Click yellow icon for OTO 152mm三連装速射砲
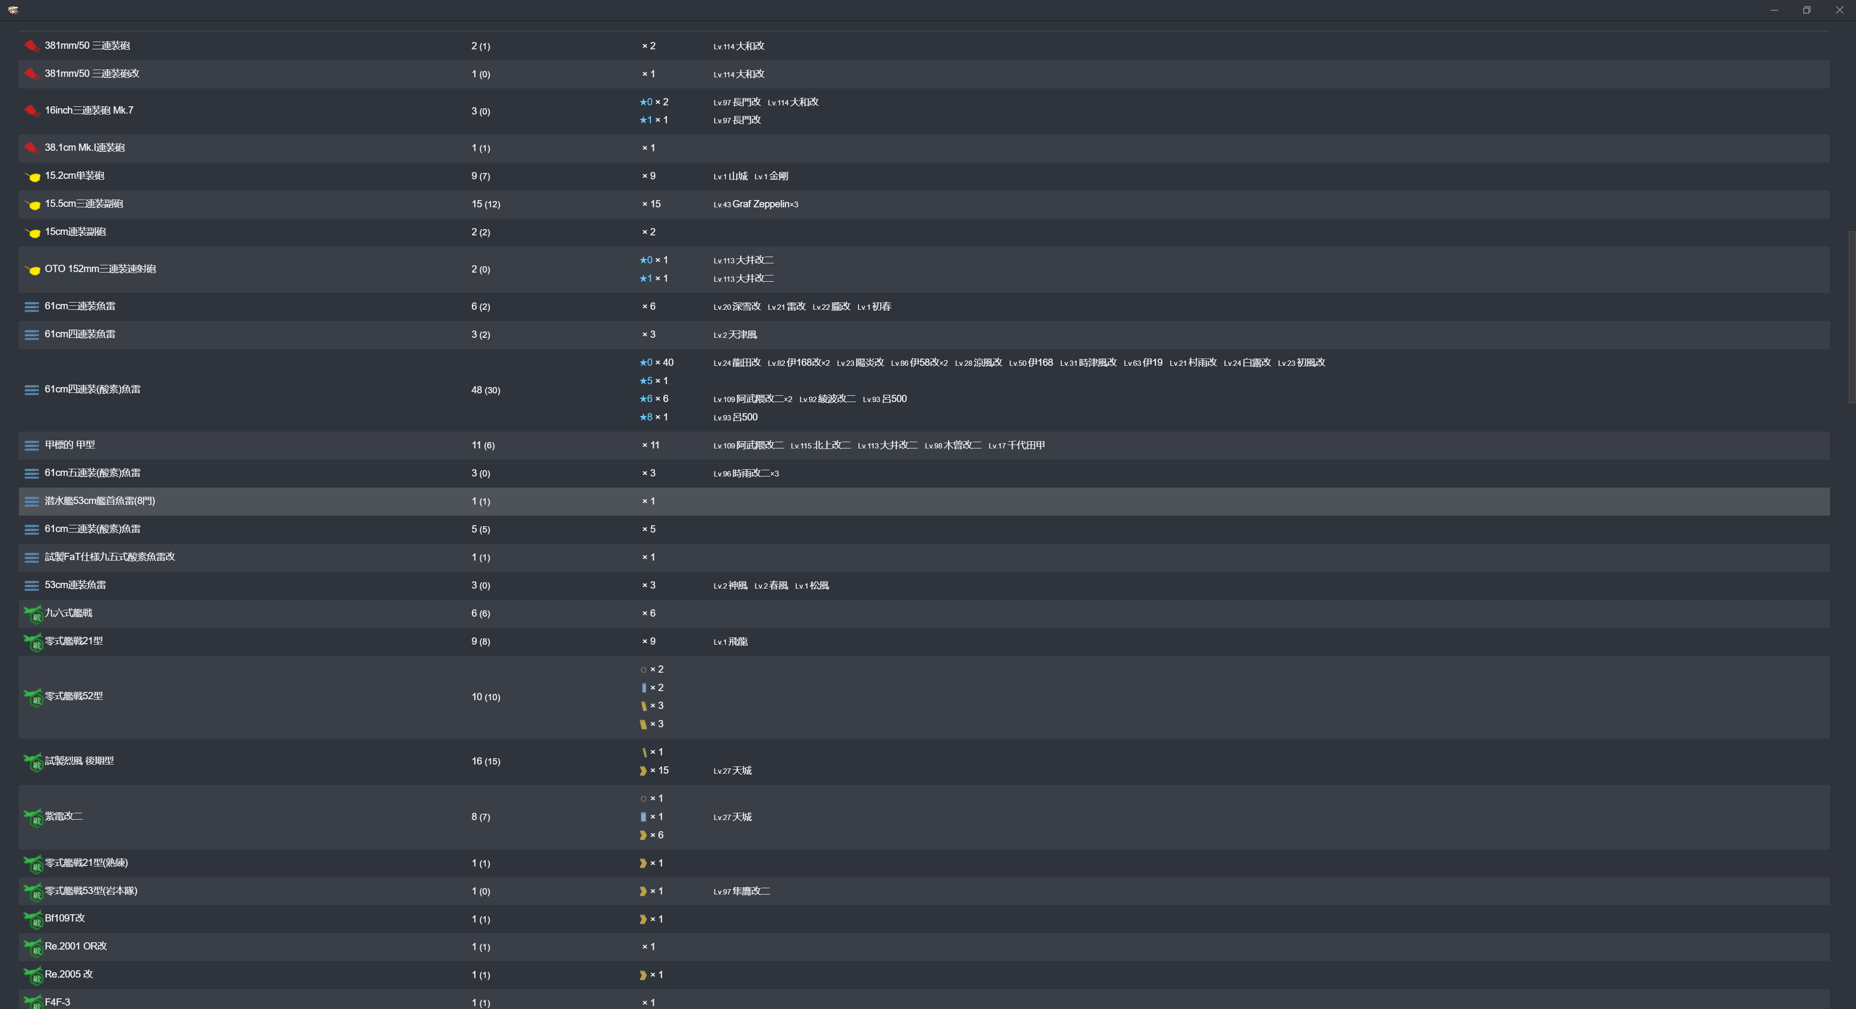1856x1009 pixels. pos(32,269)
